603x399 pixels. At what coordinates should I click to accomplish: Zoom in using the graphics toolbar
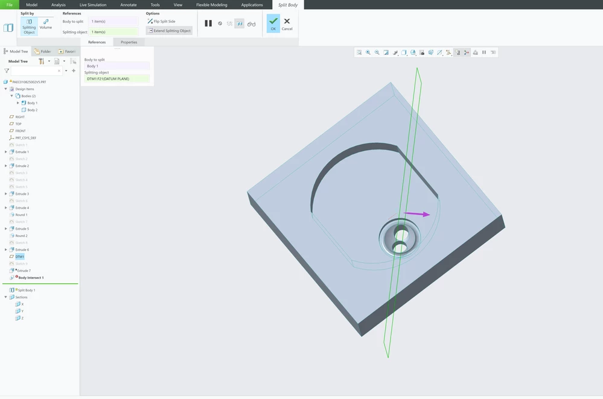coord(368,52)
